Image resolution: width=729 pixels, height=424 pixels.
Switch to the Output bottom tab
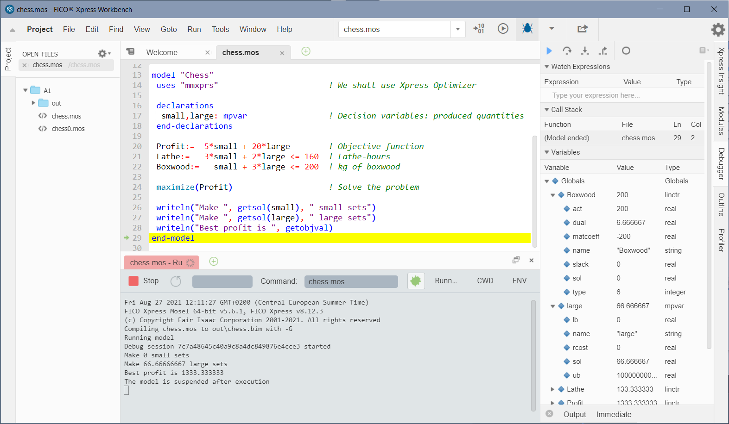(575, 415)
